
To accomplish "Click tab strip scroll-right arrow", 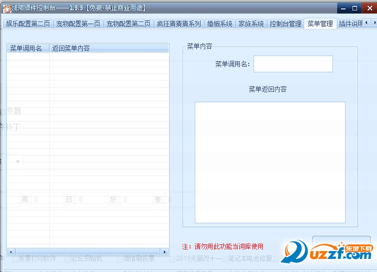I will click(374, 23).
